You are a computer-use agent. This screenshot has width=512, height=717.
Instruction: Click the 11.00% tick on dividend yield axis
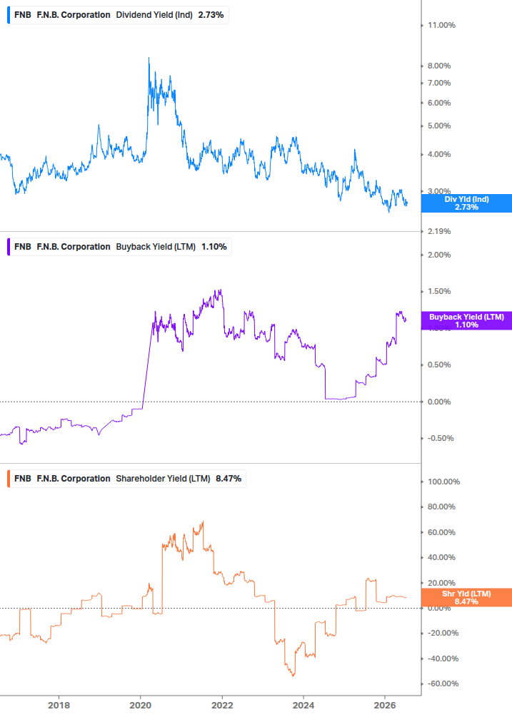pos(441,26)
